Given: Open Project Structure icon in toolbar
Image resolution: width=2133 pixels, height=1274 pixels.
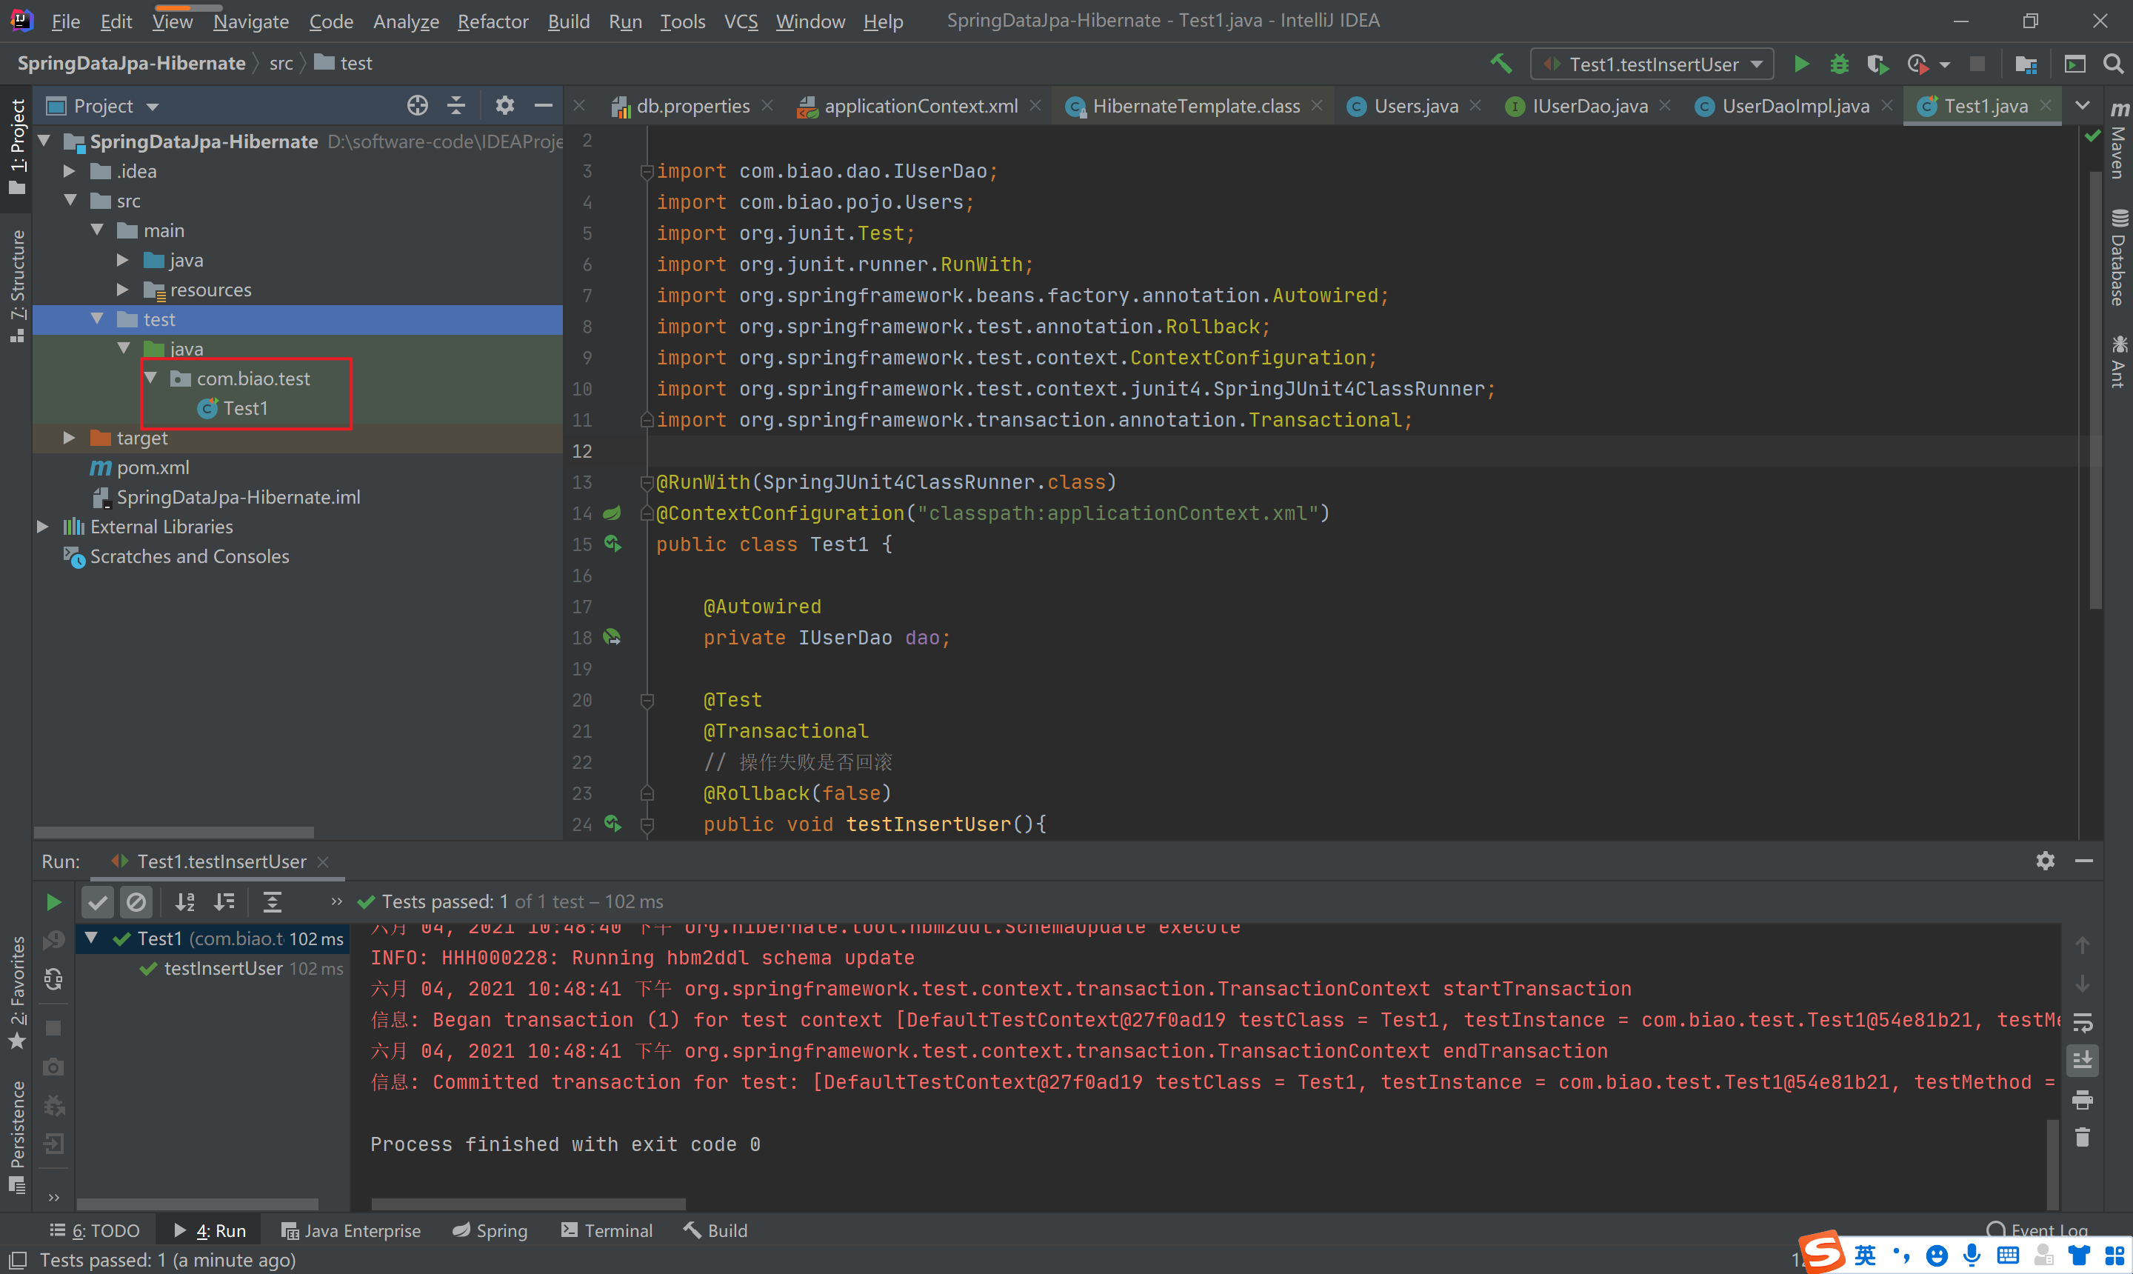Looking at the screenshot, I should click(x=2026, y=64).
